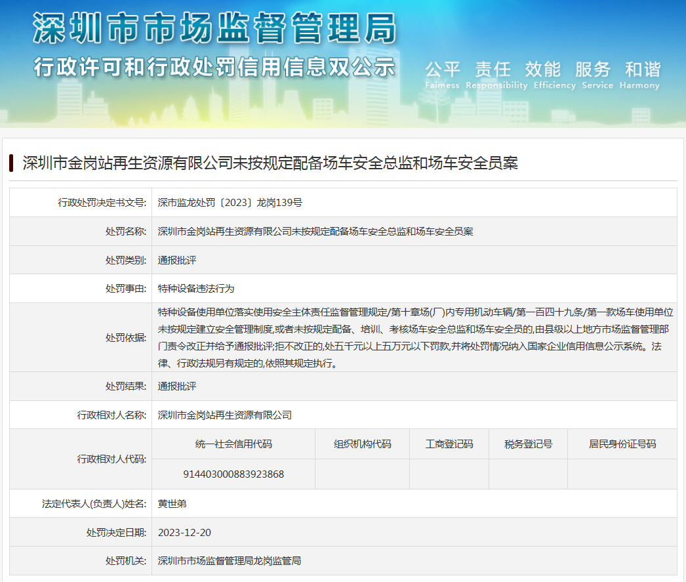
Task: Select document number 深市监龙处罚〔2023〕龙岗139号
Action: pyautogui.click(x=230, y=203)
